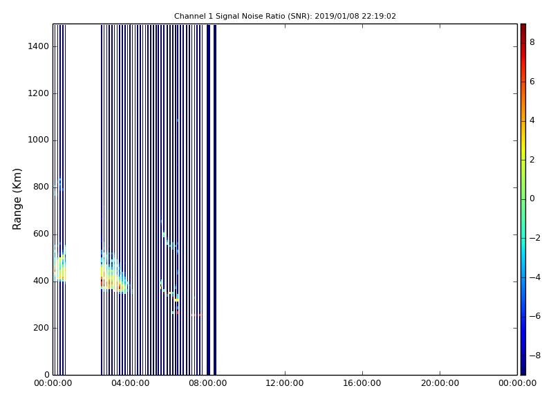Click the dark red top of the colorbar
Screen dimensions: 553x415
[x=523, y=28]
